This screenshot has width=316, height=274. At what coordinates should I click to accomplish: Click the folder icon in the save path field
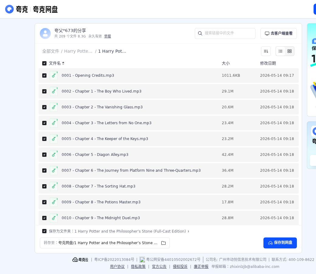pyautogui.click(x=163, y=243)
